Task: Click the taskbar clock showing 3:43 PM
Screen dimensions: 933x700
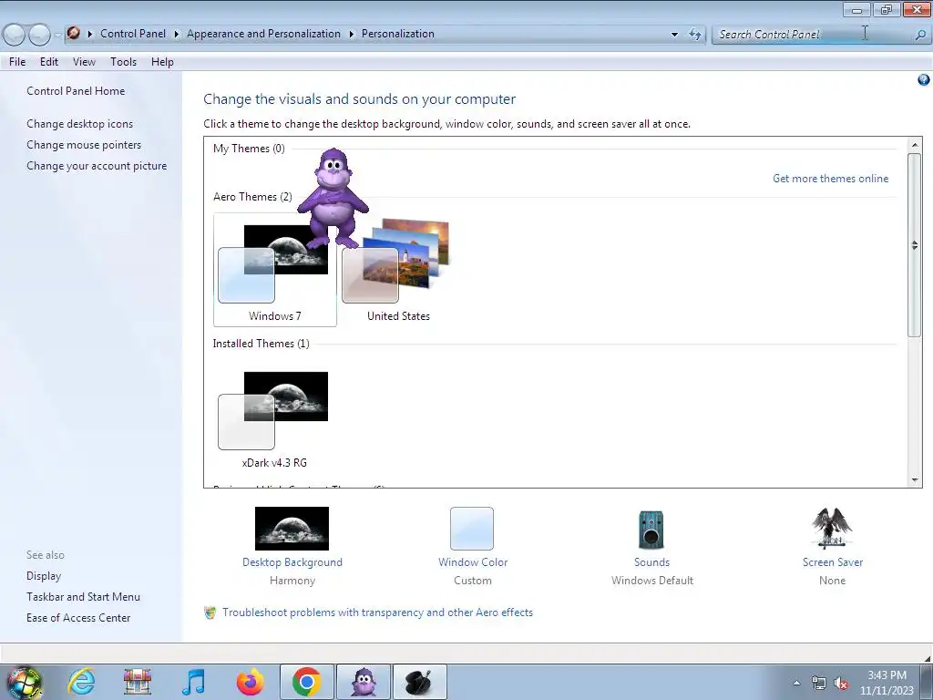Action: pos(887,683)
